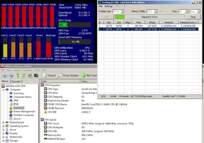This screenshot has height=143, width=204.
Task: Open Driver Updates with magnifier icon
Action: coord(68,76)
